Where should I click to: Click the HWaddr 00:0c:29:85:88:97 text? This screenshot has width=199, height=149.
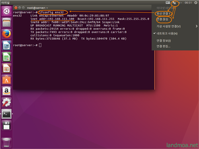(x=88, y=15)
